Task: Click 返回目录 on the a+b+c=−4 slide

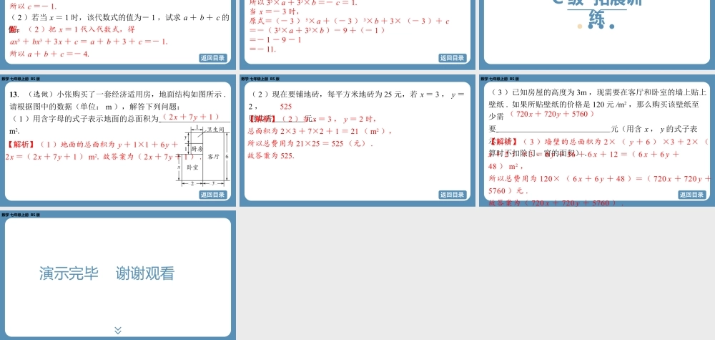Action: pos(212,58)
